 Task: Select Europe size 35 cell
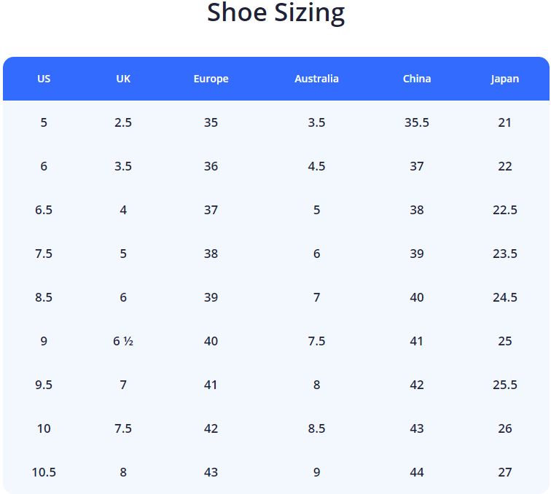click(211, 122)
